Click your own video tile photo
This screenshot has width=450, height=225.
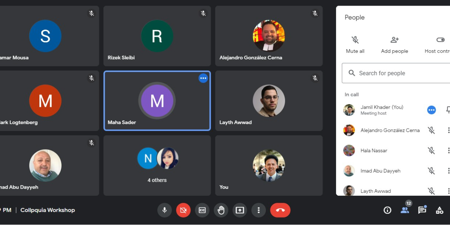click(269, 165)
